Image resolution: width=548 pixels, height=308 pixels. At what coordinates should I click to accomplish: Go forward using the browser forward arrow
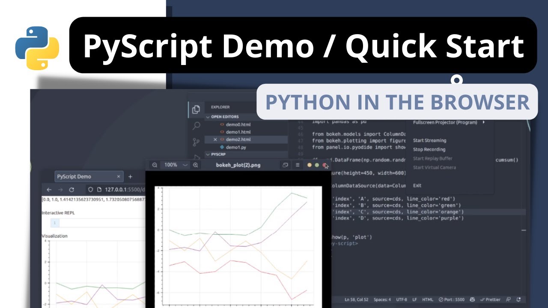tap(60, 190)
